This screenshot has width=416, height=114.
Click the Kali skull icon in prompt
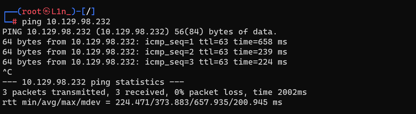point(47,11)
